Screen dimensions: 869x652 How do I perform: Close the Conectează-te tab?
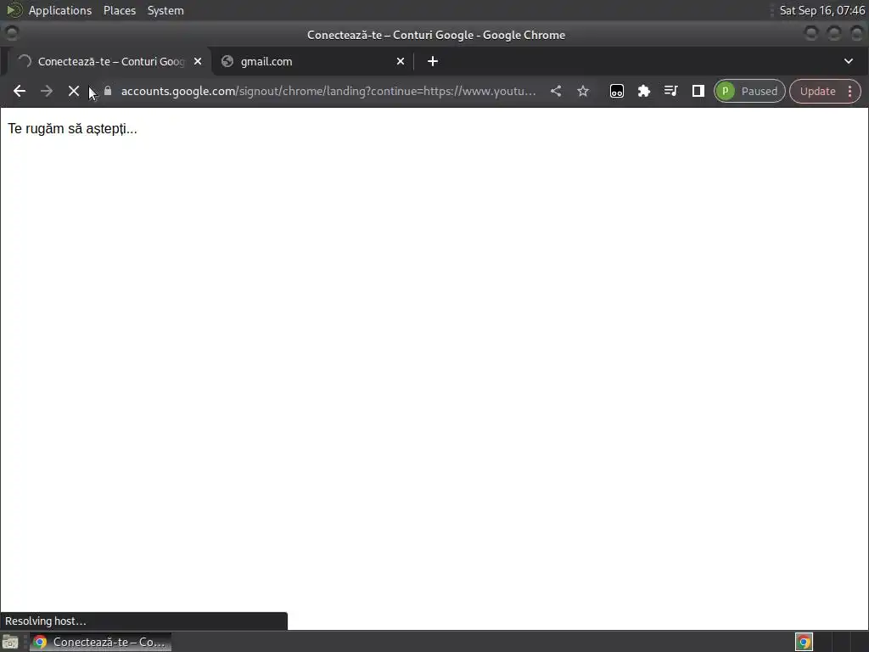pos(198,61)
